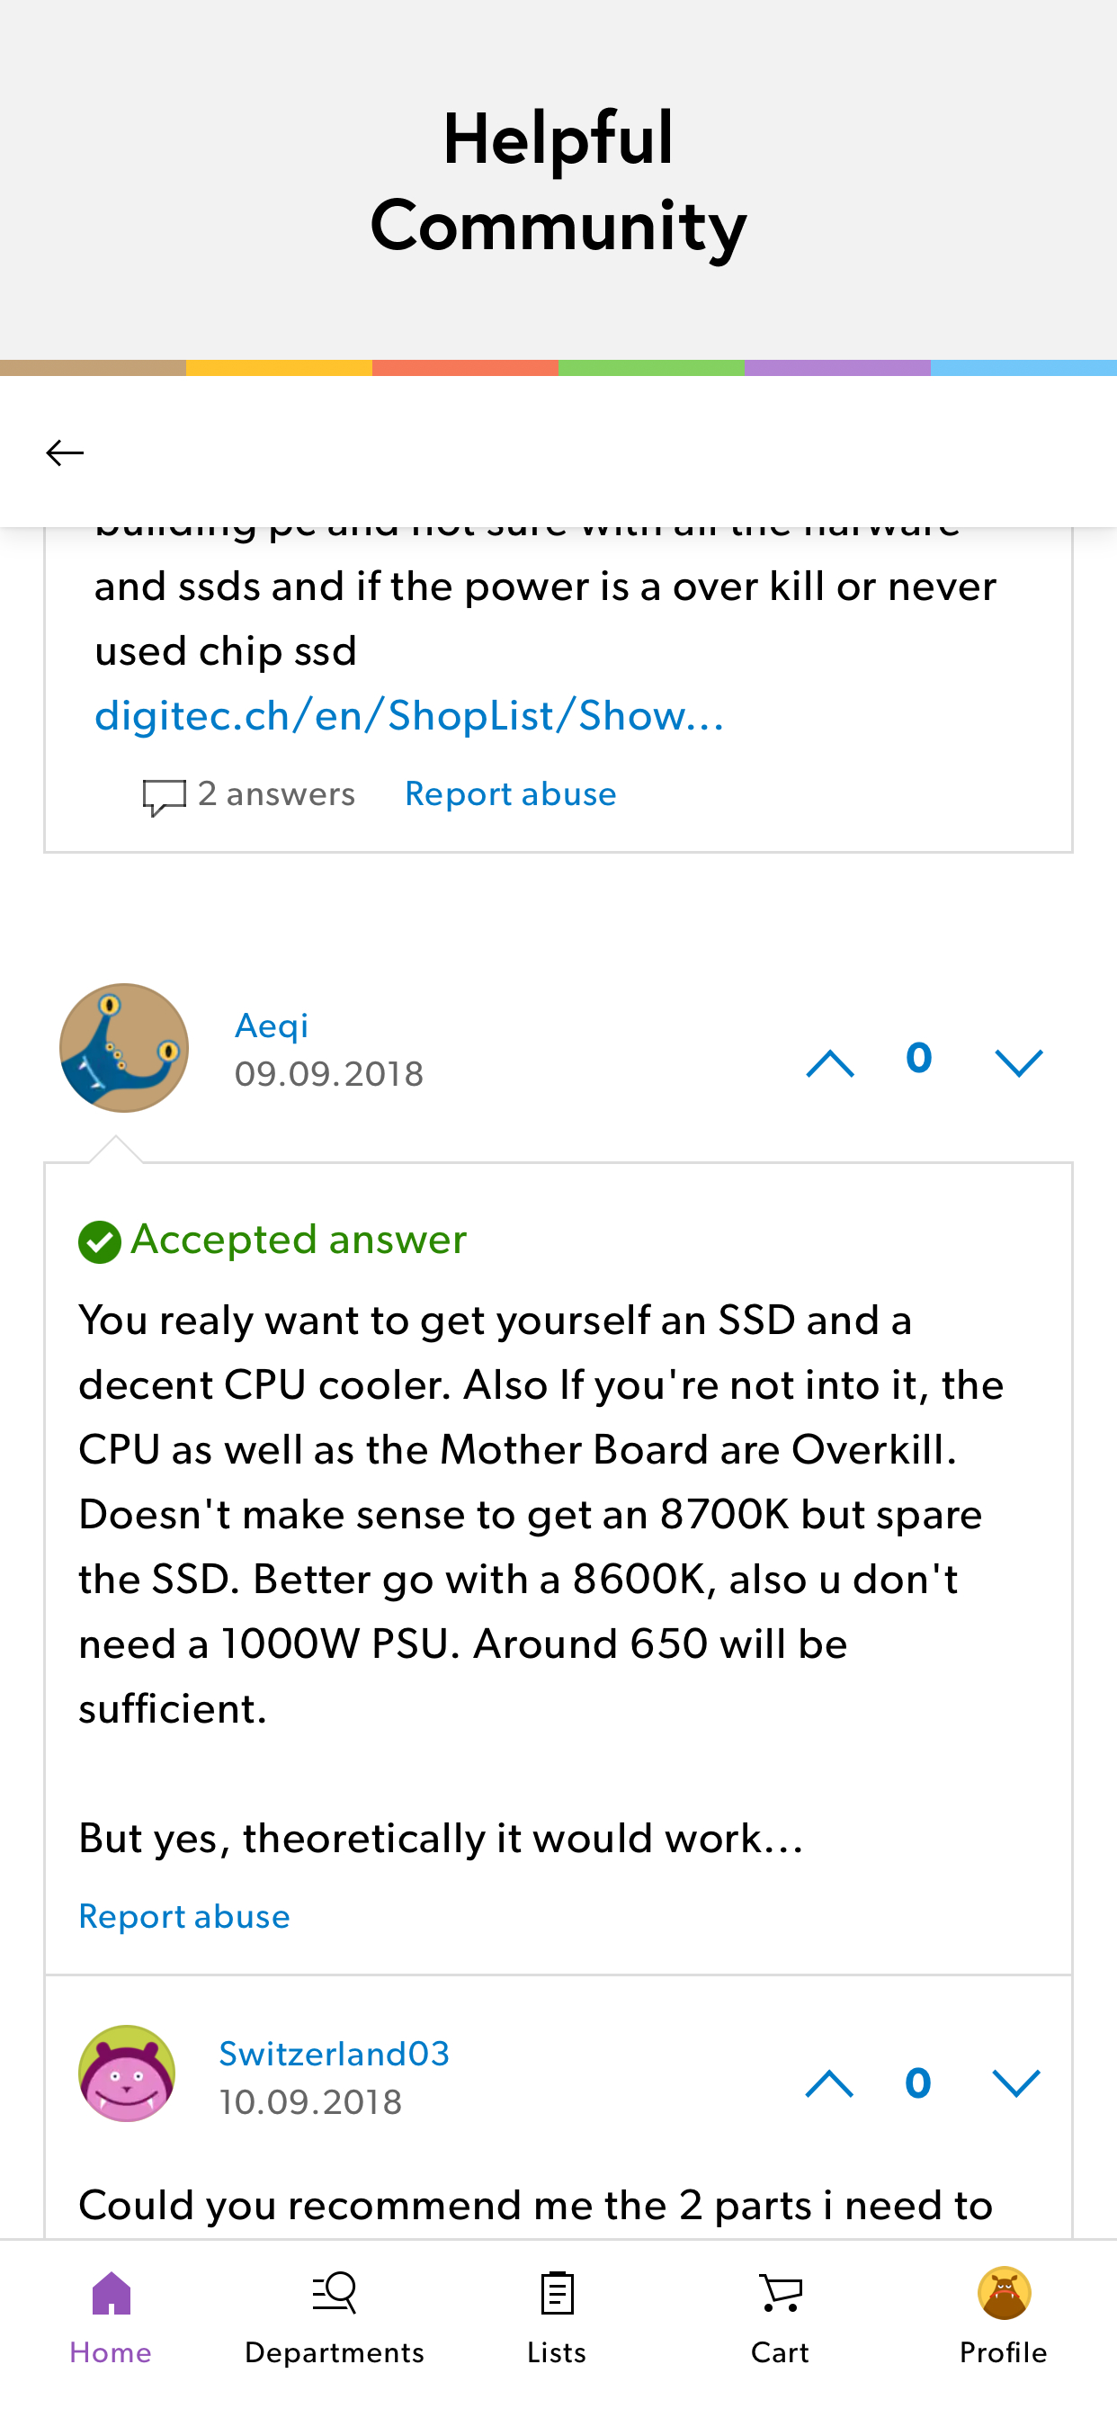Viewport: 1117px width, 2418px height.
Task: Upvote Aeqi's accepted answer
Action: [830, 1062]
